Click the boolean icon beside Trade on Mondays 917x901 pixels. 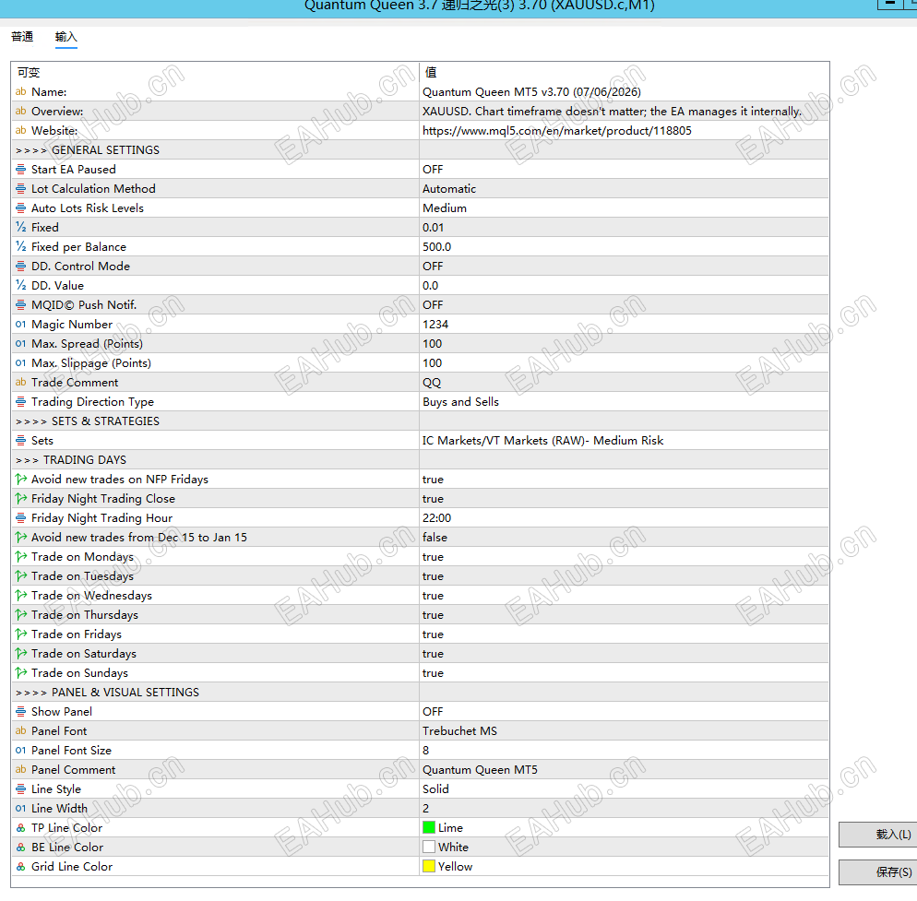pyautogui.click(x=20, y=557)
